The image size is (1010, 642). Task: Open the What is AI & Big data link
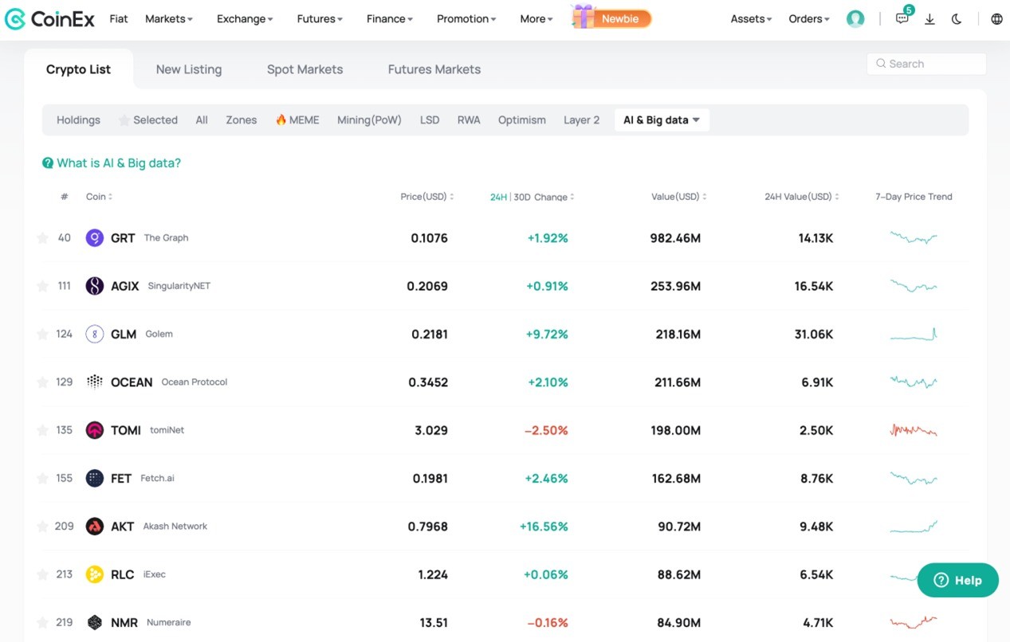click(112, 163)
